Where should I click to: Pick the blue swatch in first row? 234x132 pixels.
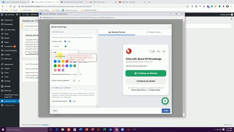coord(55,61)
